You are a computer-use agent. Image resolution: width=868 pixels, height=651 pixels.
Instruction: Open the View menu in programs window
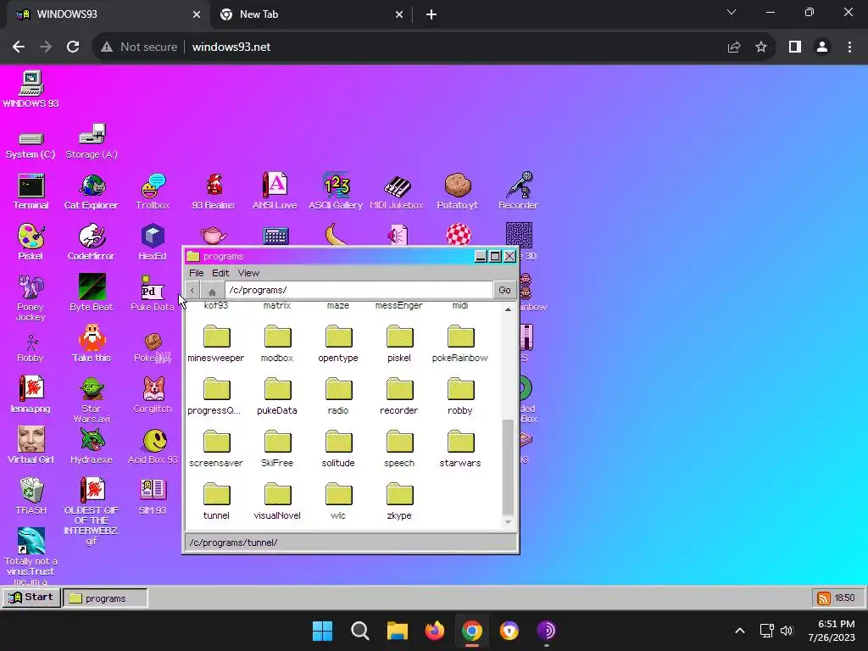(x=248, y=273)
